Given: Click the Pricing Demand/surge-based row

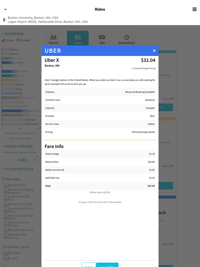Looking at the screenshot, I should (100, 132).
